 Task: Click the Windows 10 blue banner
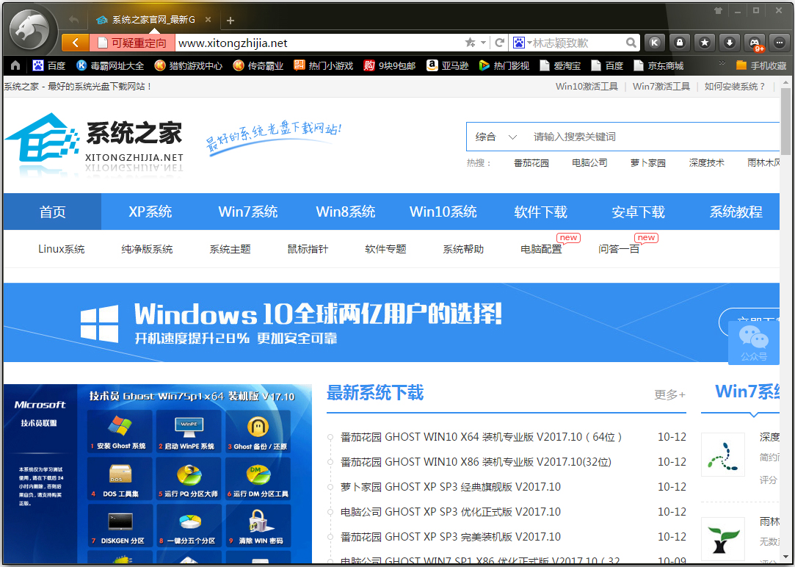(x=391, y=322)
